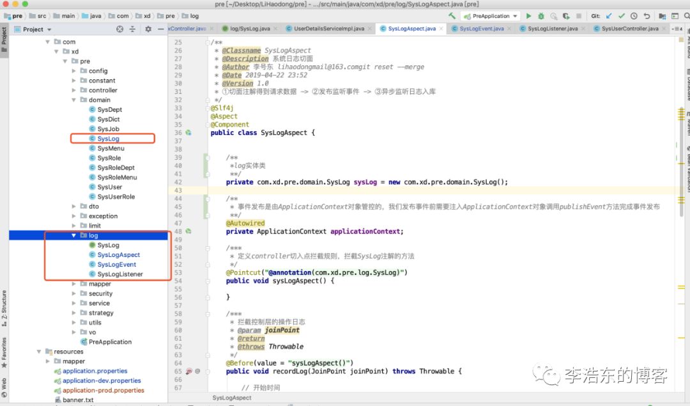Click Git commit checkmark icon
690x406 pixels.
[x=622, y=16]
